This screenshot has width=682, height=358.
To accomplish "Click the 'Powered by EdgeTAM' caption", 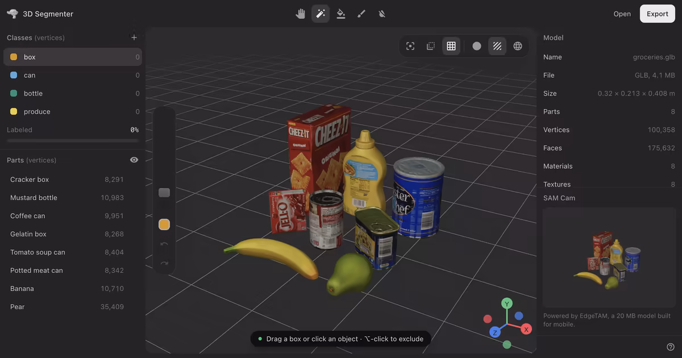I will coord(607,320).
